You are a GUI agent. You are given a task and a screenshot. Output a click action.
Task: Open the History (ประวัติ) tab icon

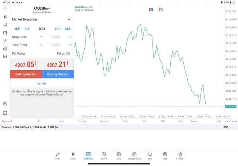pos(104,156)
